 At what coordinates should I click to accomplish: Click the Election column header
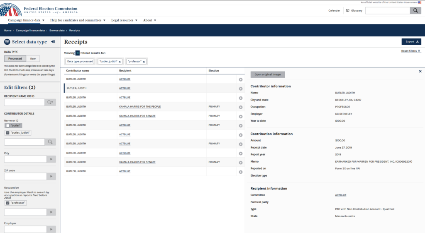(214, 70)
